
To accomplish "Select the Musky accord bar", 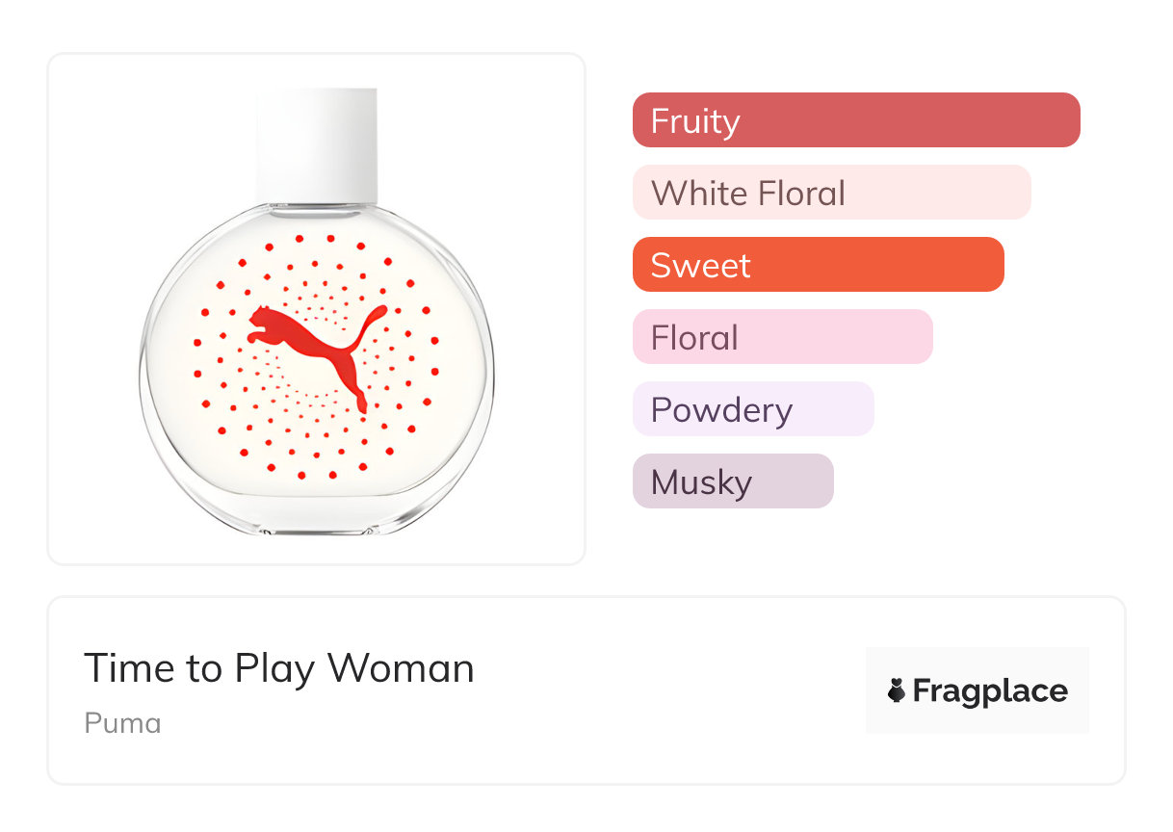I will click(732, 481).
